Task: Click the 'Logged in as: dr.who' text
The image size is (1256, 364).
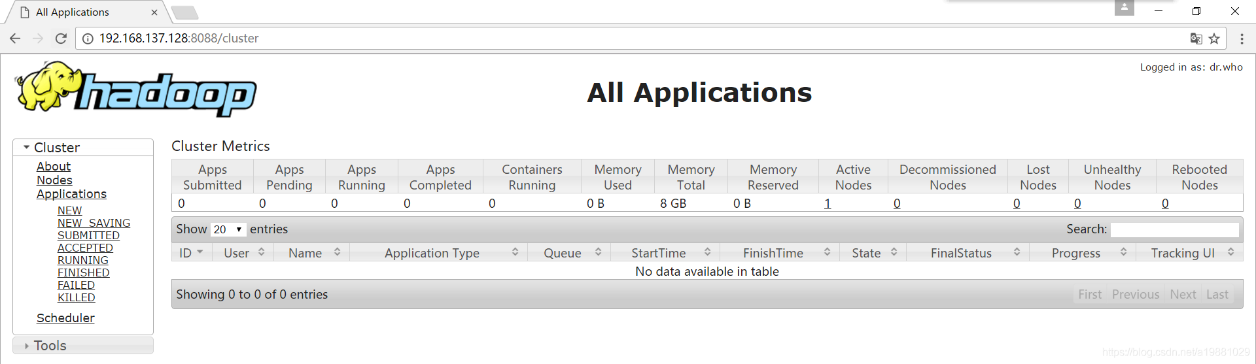Action: [1191, 67]
